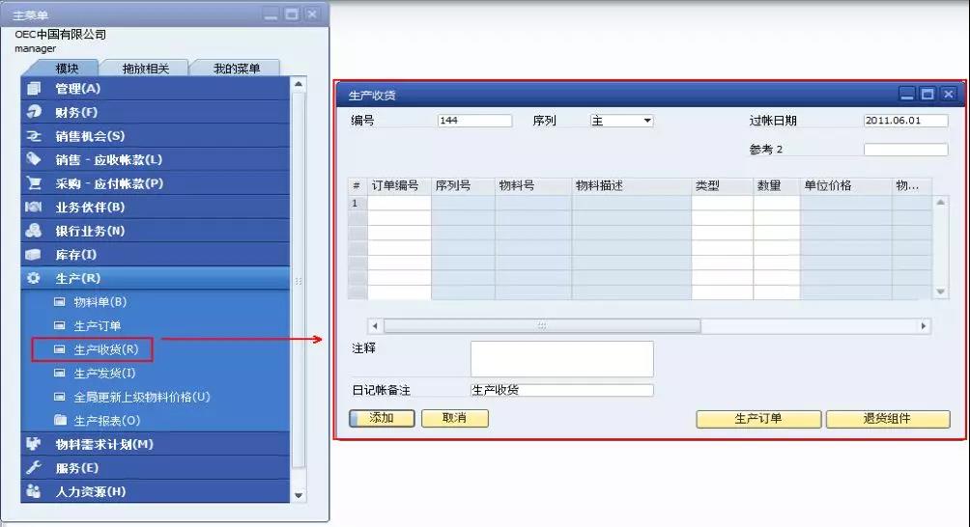970x527 pixels.
Task: Switch to the 我的菜单 tab
Action: pos(236,69)
